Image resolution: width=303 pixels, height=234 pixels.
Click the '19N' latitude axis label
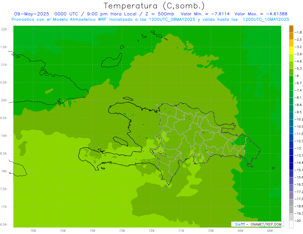(4, 136)
